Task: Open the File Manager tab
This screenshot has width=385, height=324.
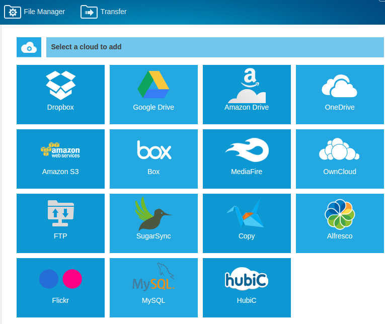Action: point(44,12)
